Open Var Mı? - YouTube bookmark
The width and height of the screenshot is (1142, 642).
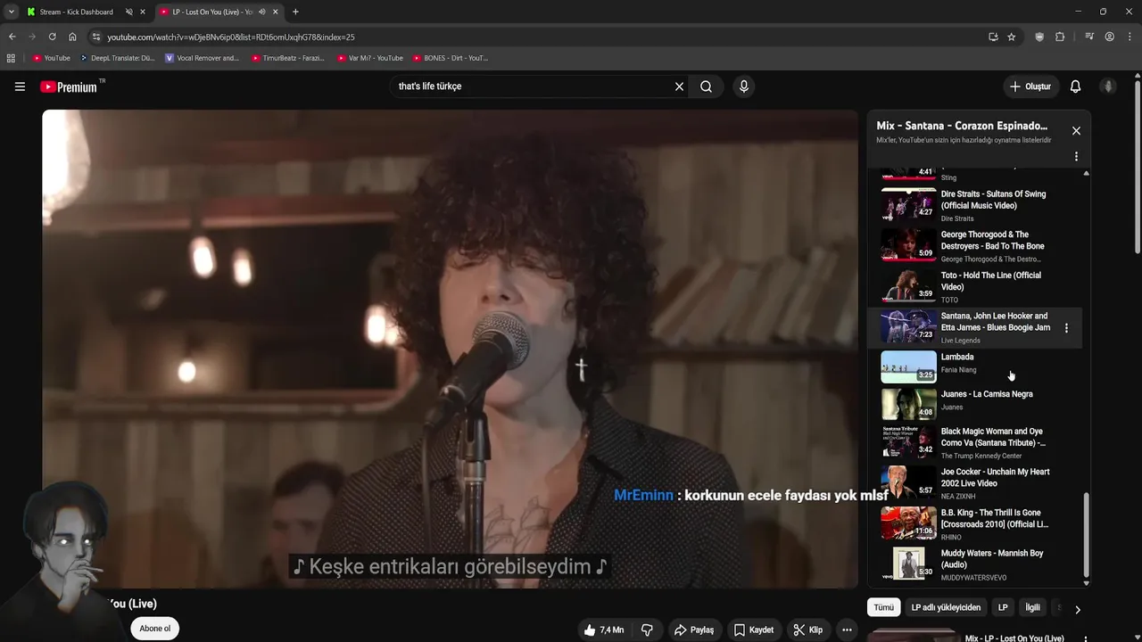point(370,58)
